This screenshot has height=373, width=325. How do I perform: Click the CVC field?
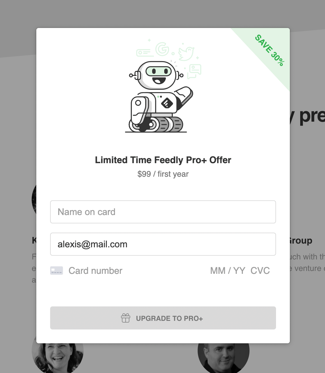tap(260, 271)
